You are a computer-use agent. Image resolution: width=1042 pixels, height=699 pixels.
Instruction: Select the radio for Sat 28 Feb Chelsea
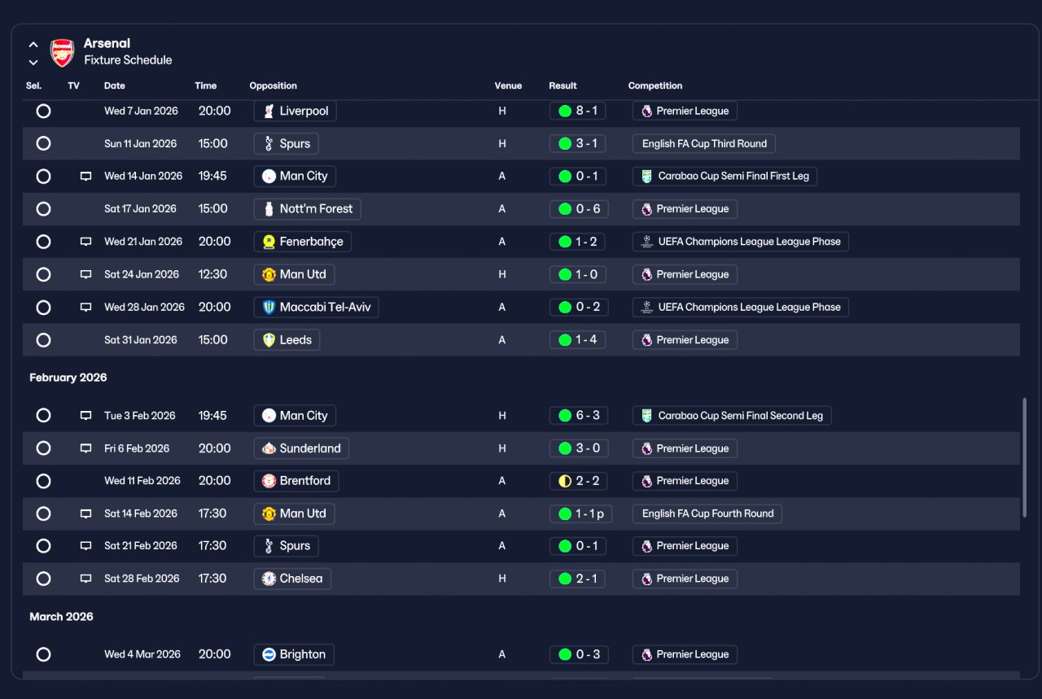(x=44, y=579)
